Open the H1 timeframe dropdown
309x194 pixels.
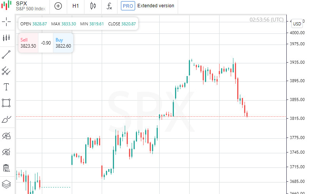tap(76, 6)
